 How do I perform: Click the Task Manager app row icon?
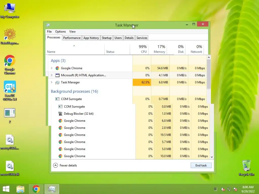pyautogui.click(x=57, y=82)
